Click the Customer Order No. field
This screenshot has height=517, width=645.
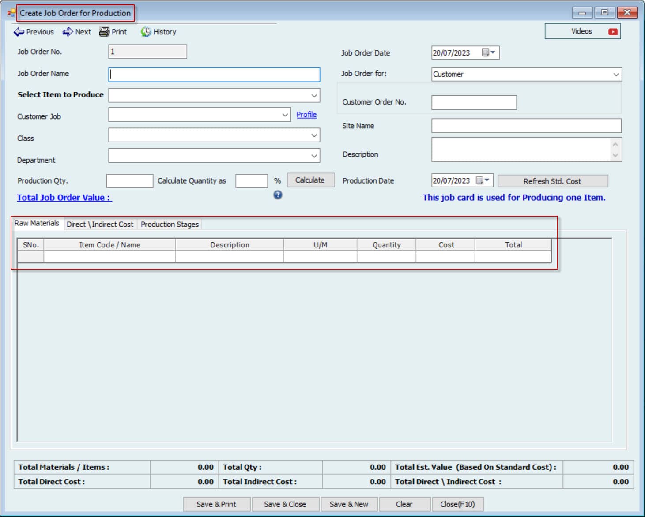(474, 102)
